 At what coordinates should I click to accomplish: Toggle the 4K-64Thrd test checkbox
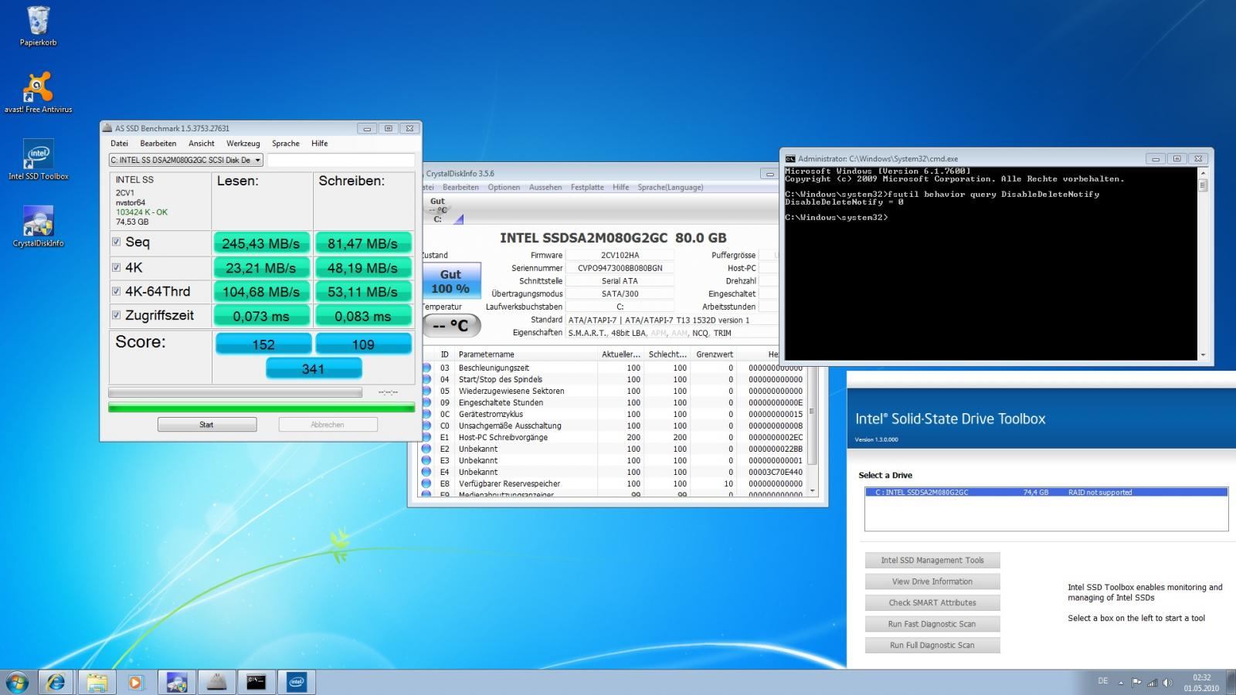pyautogui.click(x=117, y=291)
